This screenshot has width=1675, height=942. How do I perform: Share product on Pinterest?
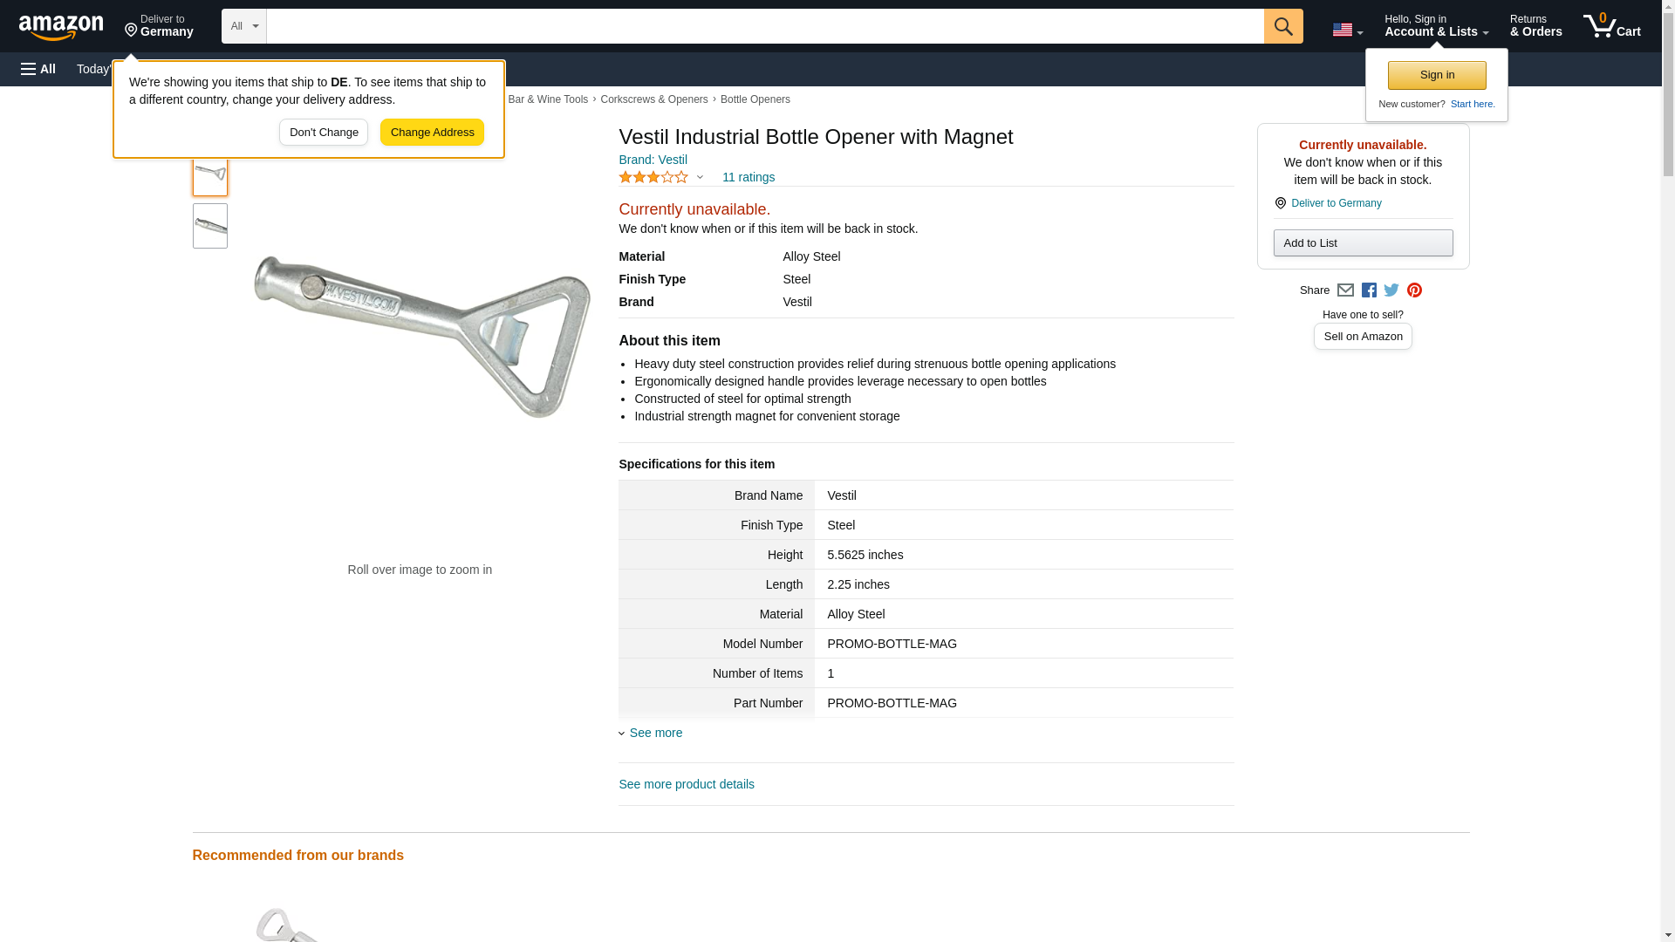coord(1414,290)
